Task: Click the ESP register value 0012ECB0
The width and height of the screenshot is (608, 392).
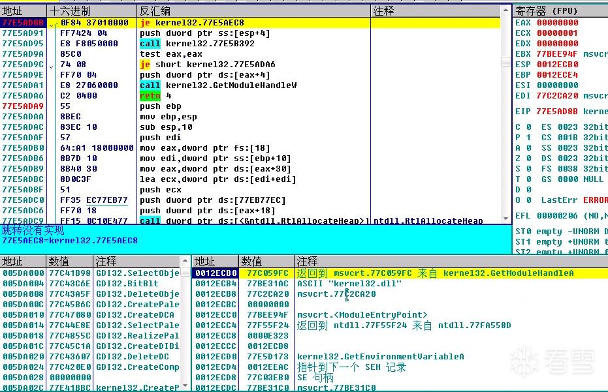Action: tap(558, 65)
